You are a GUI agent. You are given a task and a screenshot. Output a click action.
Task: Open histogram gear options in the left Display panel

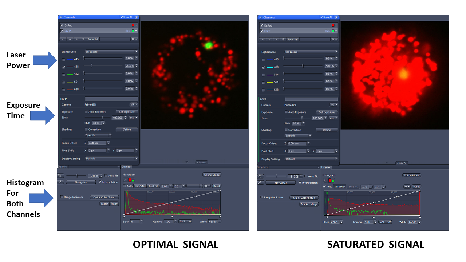point(208,186)
